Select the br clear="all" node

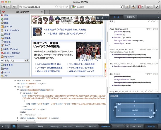(34, 110)
